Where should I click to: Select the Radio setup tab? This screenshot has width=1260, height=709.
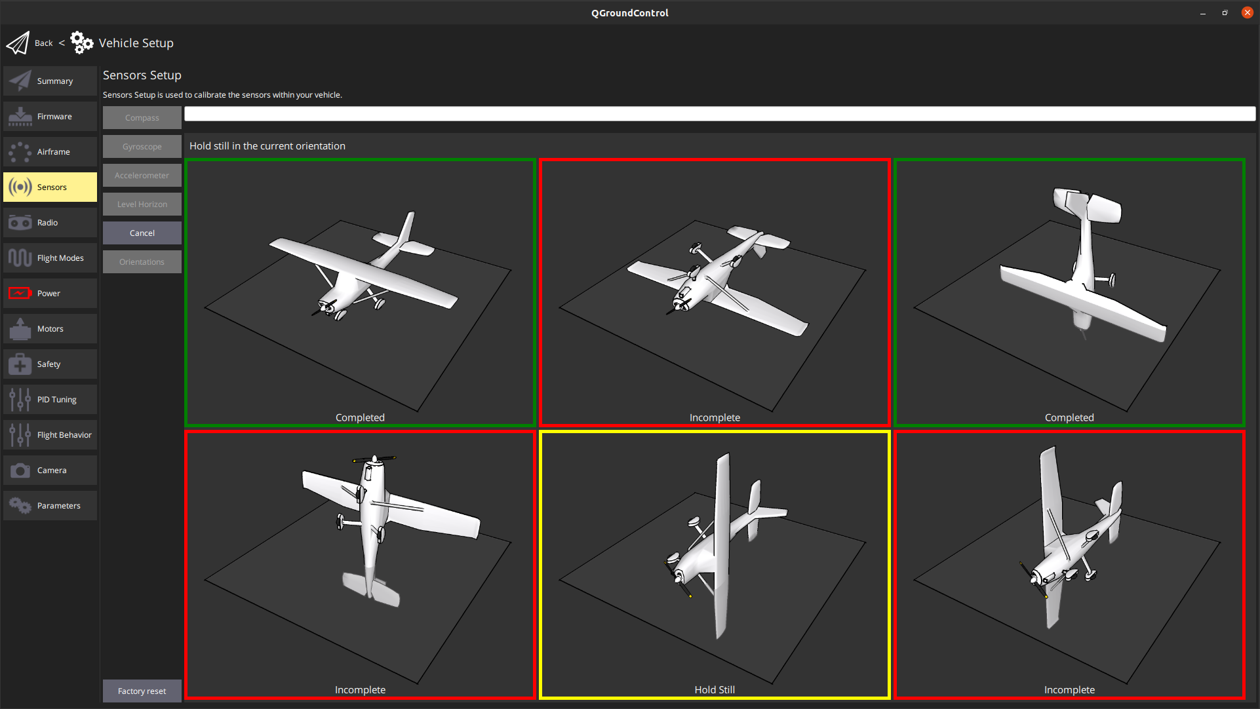point(50,222)
